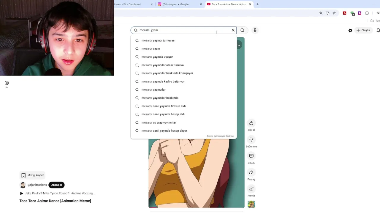380x214 pixels.
Task: Start voice search with microphone icon
Action: [255, 30]
